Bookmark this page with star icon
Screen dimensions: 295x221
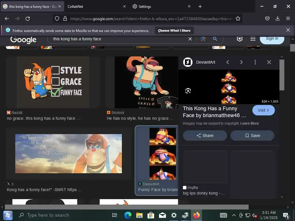tap(238, 19)
